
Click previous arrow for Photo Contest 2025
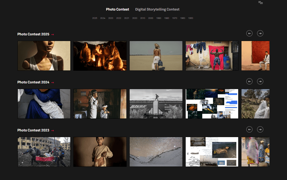click(249, 33)
